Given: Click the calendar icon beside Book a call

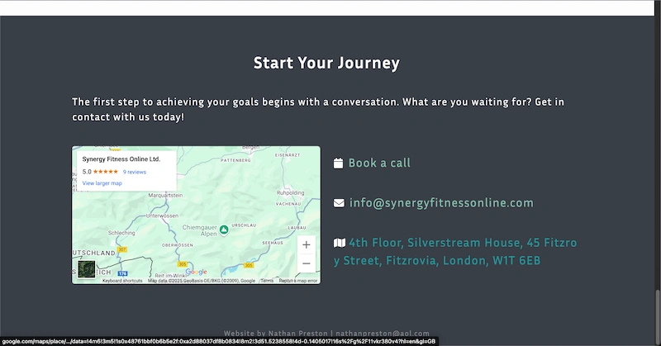Looking at the screenshot, I should point(338,164).
